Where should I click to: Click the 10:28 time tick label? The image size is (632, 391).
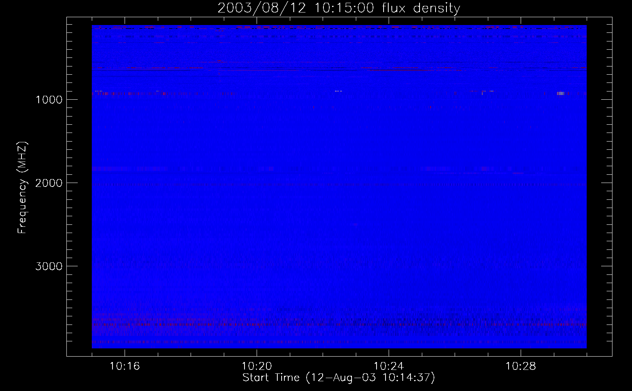521,366
